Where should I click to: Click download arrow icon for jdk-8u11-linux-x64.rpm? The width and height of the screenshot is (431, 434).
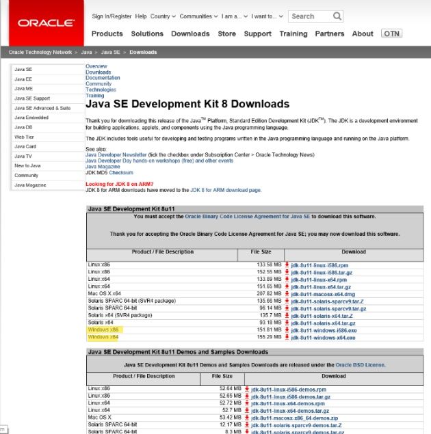click(x=287, y=280)
